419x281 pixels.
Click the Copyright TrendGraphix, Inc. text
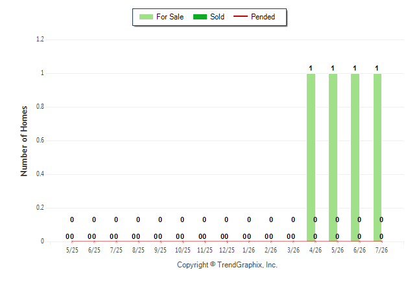point(227,265)
